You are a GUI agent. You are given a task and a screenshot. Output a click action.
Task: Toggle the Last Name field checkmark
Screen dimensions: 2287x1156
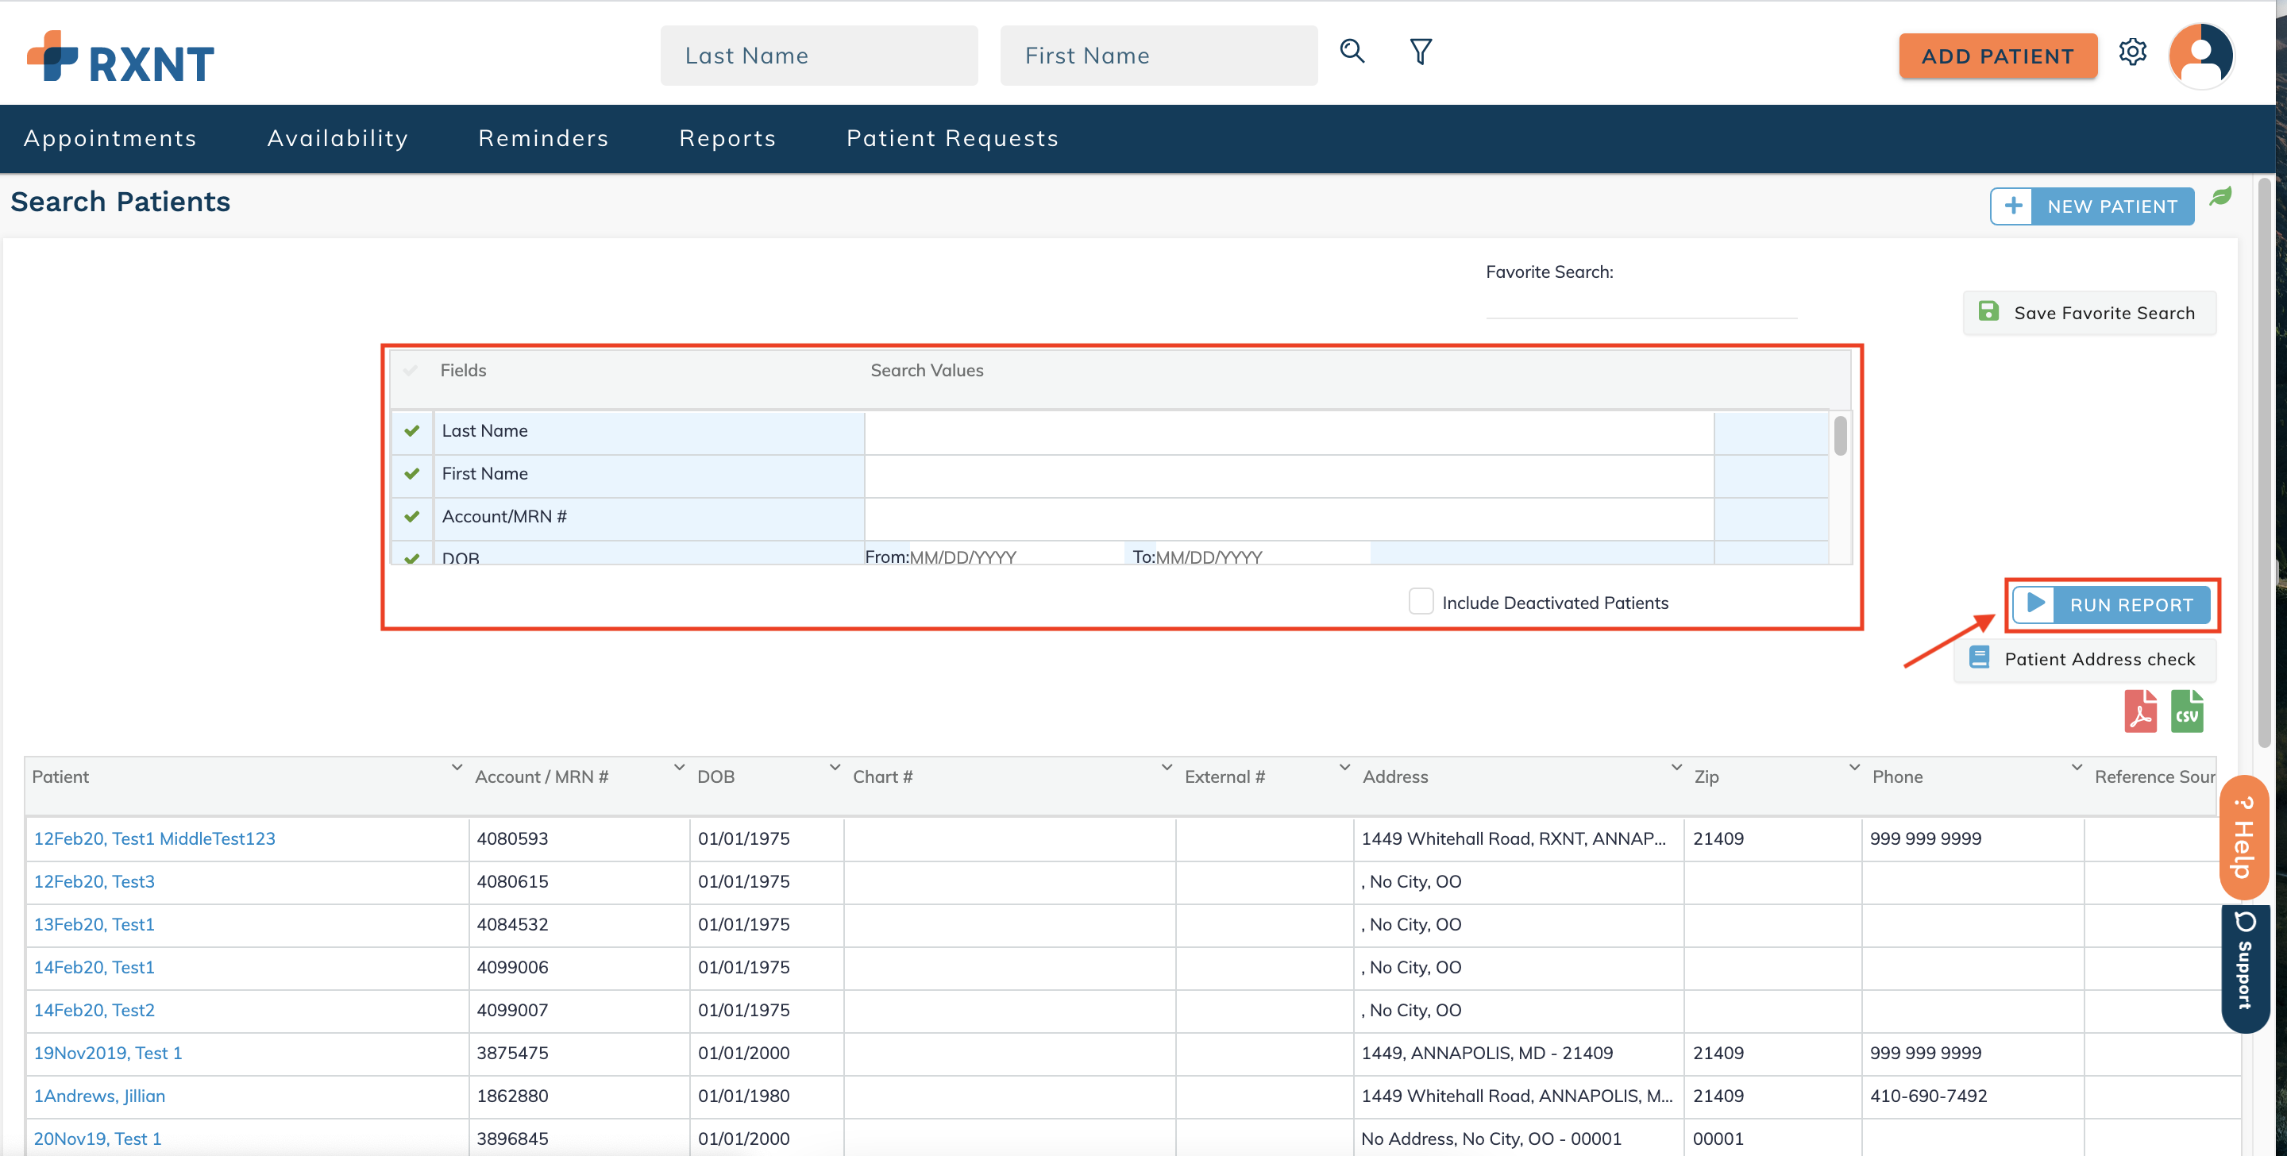pos(412,430)
